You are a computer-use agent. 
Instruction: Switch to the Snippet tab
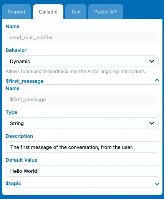tap(17, 12)
